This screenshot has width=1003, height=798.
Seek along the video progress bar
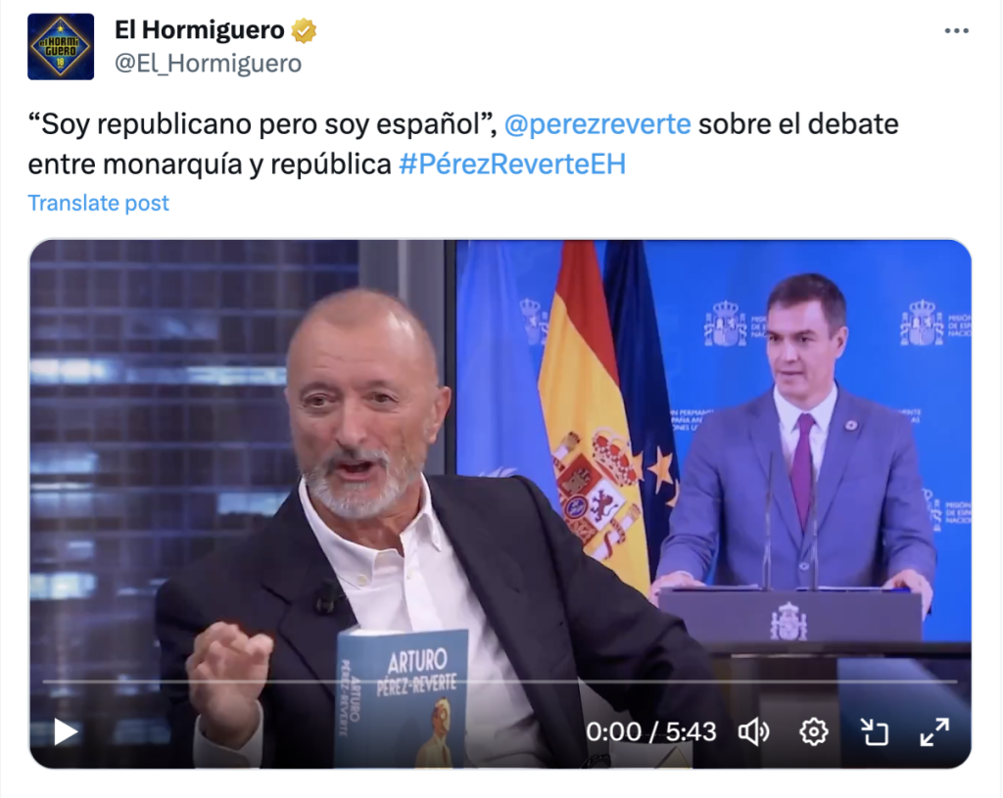tap(501, 681)
